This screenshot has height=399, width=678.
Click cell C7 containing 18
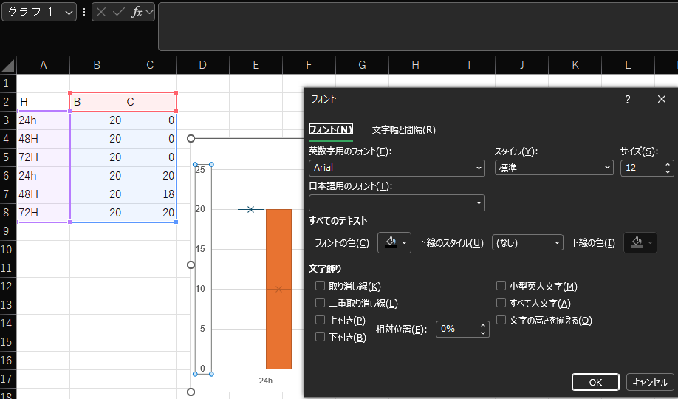pyautogui.click(x=150, y=194)
